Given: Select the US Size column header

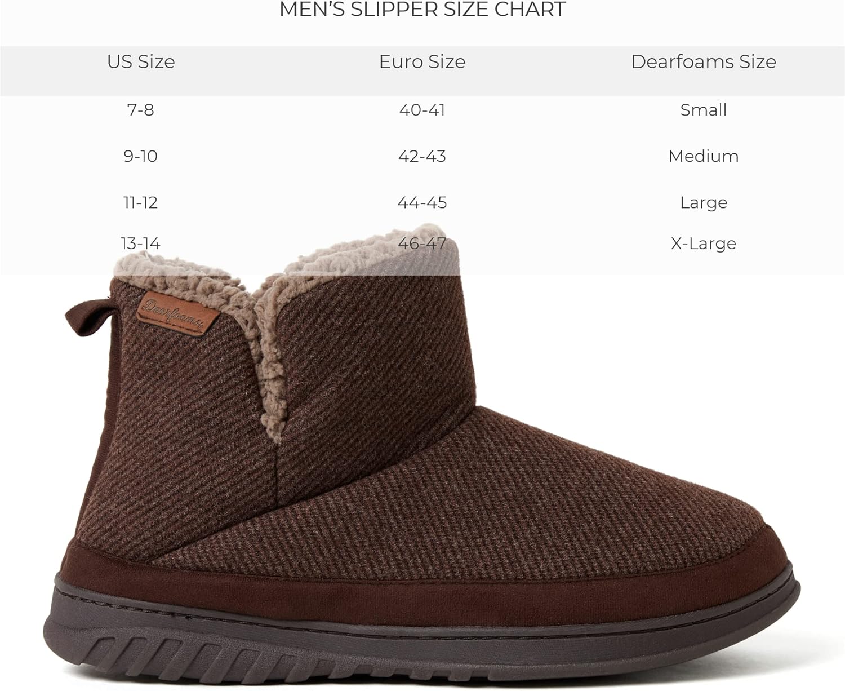Looking at the screenshot, I should click(x=141, y=61).
